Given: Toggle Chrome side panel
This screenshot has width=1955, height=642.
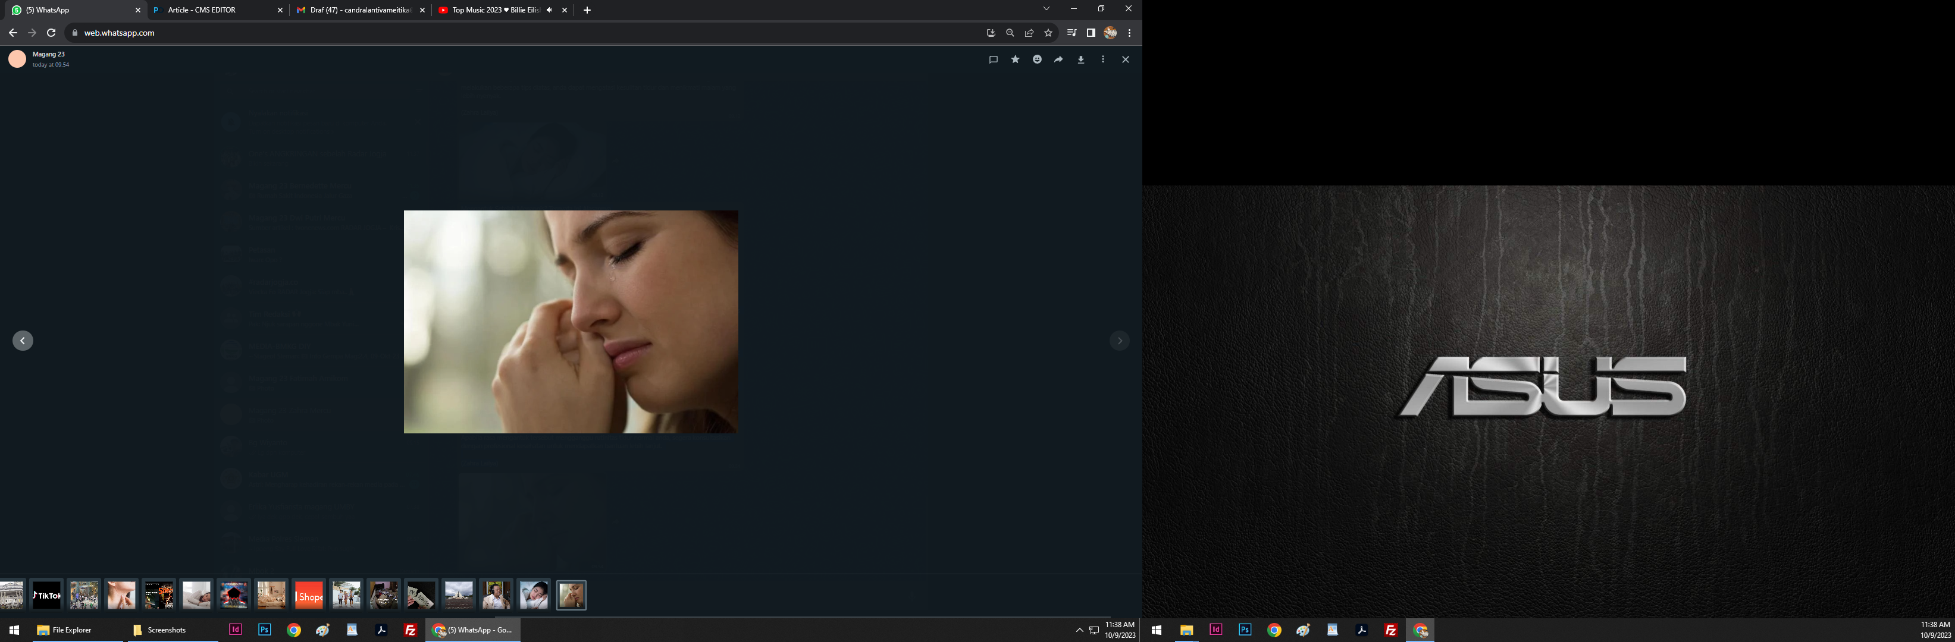Looking at the screenshot, I should coord(1091,33).
